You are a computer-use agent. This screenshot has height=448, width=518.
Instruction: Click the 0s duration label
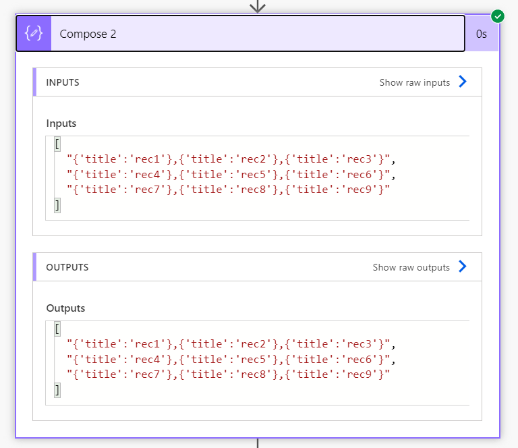coord(482,34)
